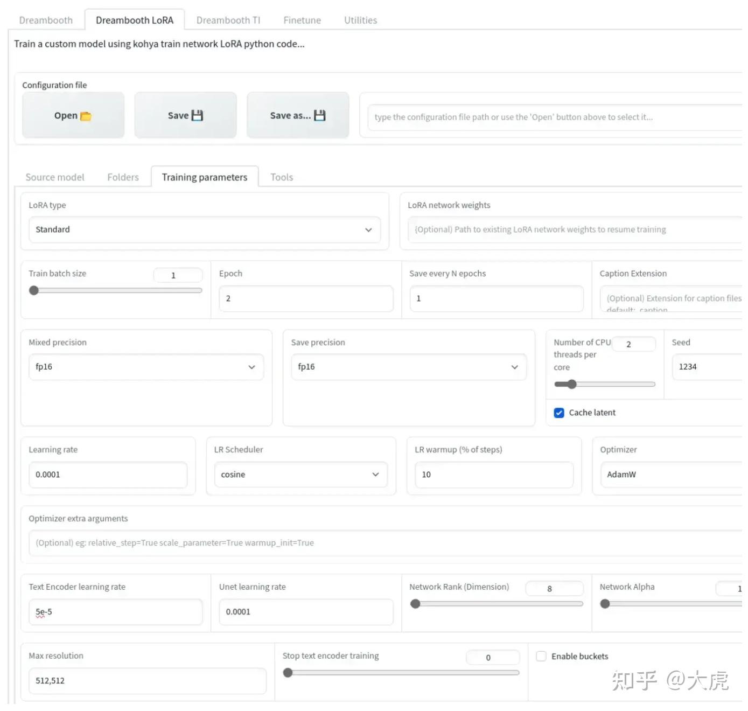This screenshot has height=711, width=748.
Task: Click the configuration file path field
Action: click(x=549, y=117)
